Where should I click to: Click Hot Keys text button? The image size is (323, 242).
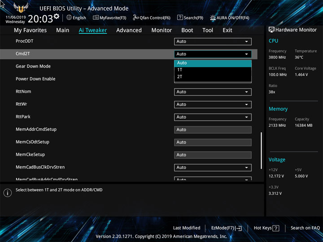click(262, 228)
